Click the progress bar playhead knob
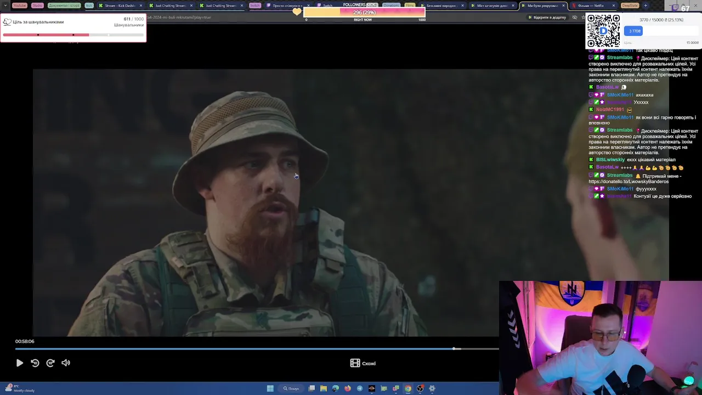The height and width of the screenshot is (395, 702). pyautogui.click(x=454, y=348)
